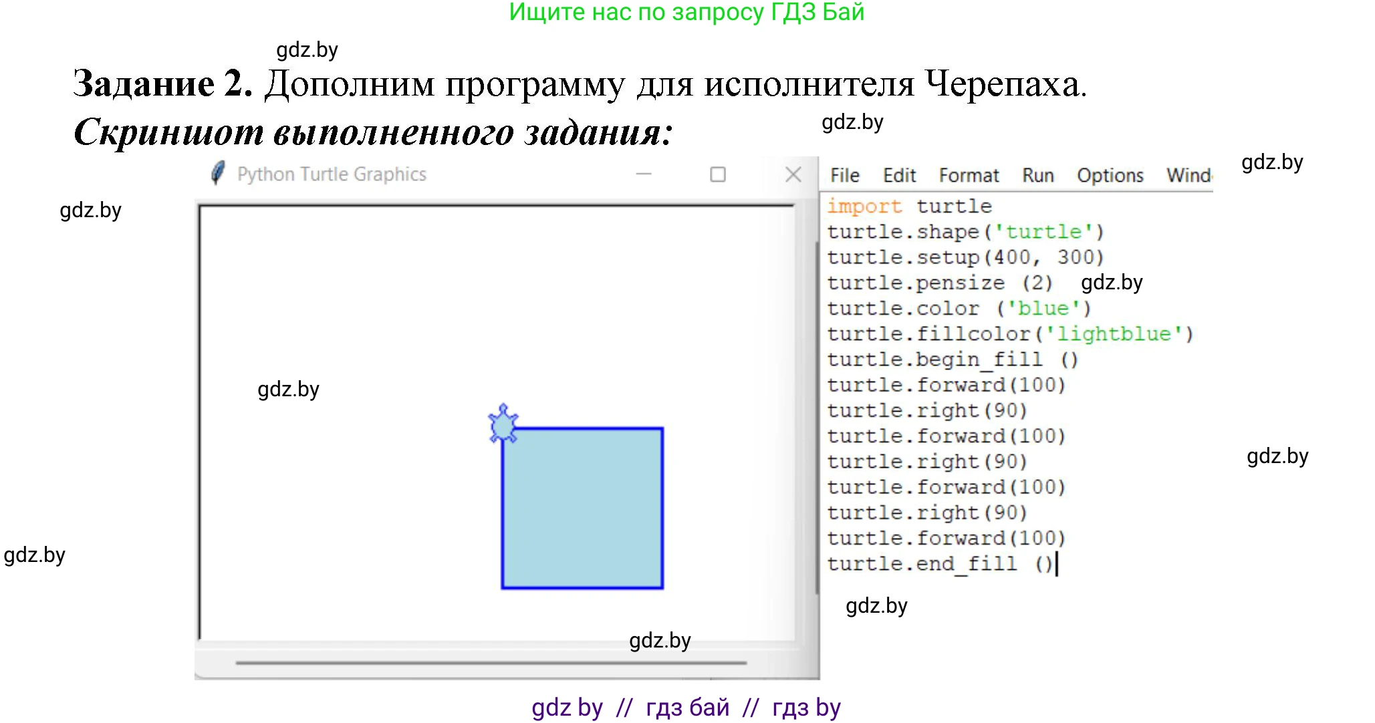The height and width of the screenshot is (723, 1375).
Task: Click the turtle cursor shape on canvas
Action: coord(503,424)
